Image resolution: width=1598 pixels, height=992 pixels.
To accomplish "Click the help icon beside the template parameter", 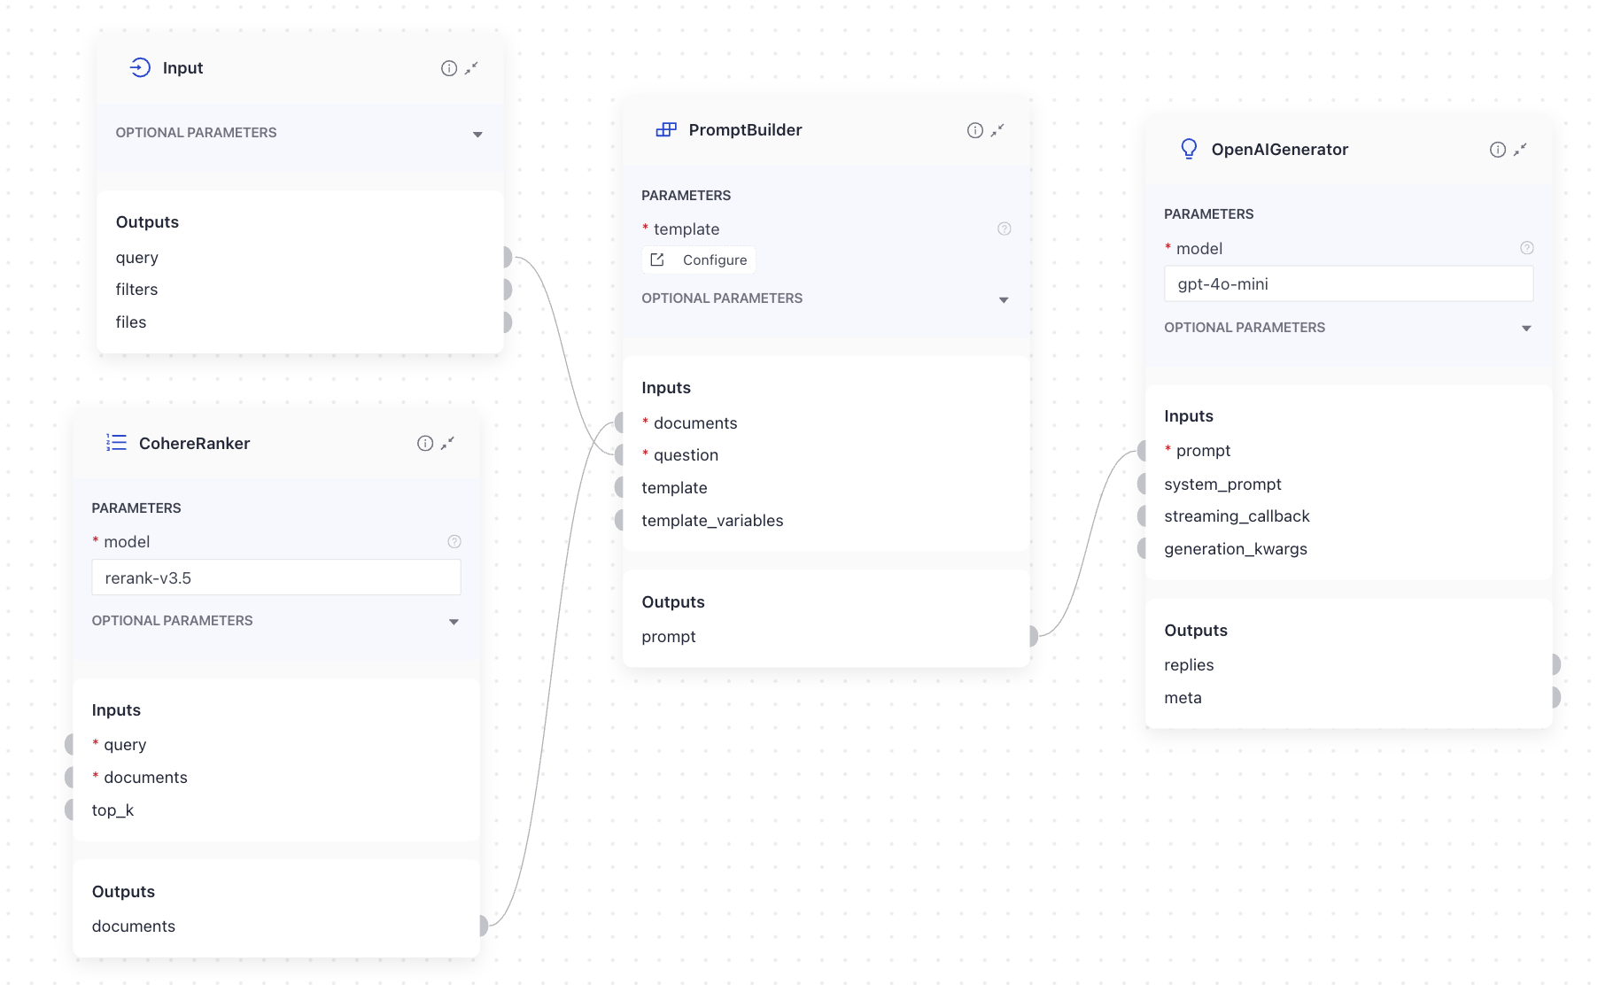I will [1004, 228].
